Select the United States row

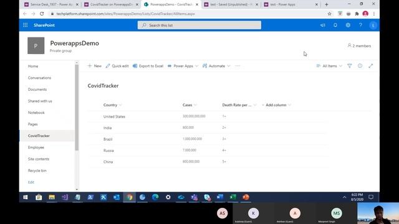click(x=208, y=116)
